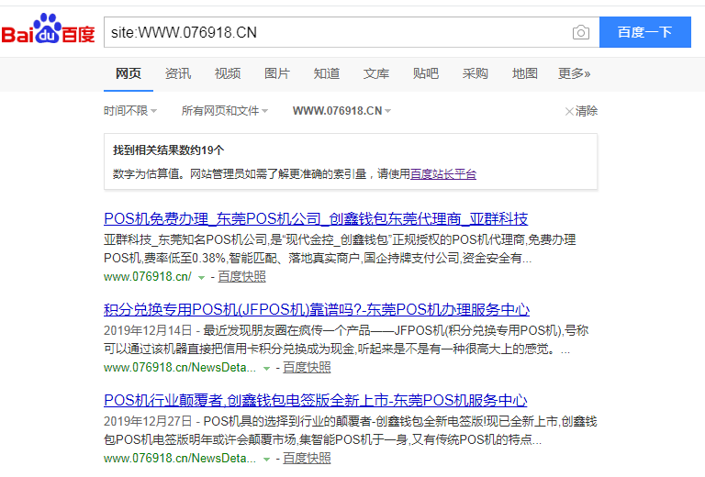Switch to the 资讯 tab
This screenshot has width=705, height=477.
[x=178, y=73]
